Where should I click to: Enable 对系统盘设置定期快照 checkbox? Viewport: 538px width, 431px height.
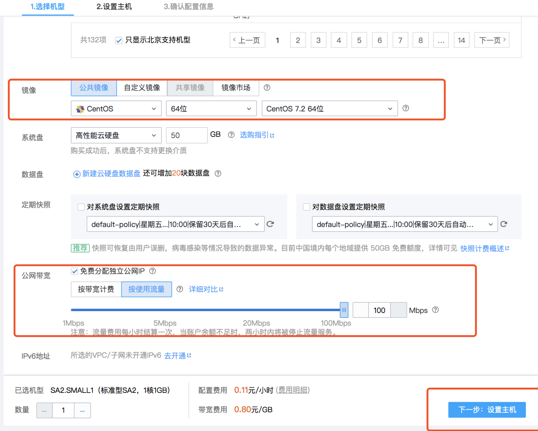81,207
